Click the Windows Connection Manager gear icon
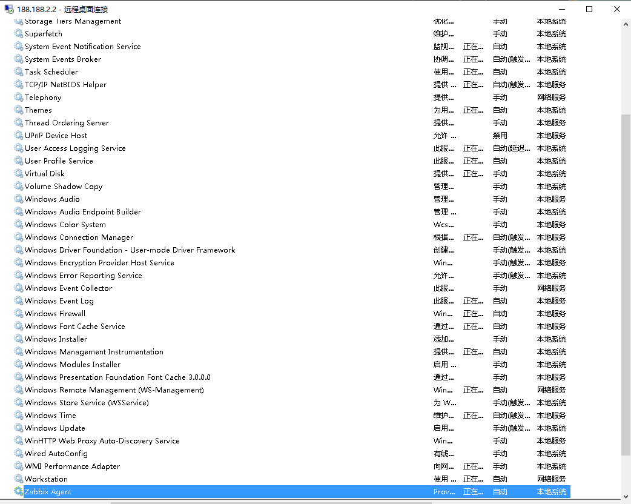This screenshot has height=504, width=631. (x=19, y=237)
